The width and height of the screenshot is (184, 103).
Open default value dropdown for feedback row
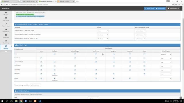click(166, 58)
